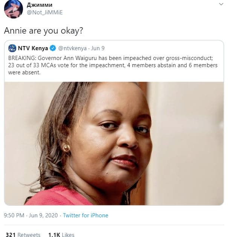Open the NTV Kenya account name
228x237 pixels.
33,48
